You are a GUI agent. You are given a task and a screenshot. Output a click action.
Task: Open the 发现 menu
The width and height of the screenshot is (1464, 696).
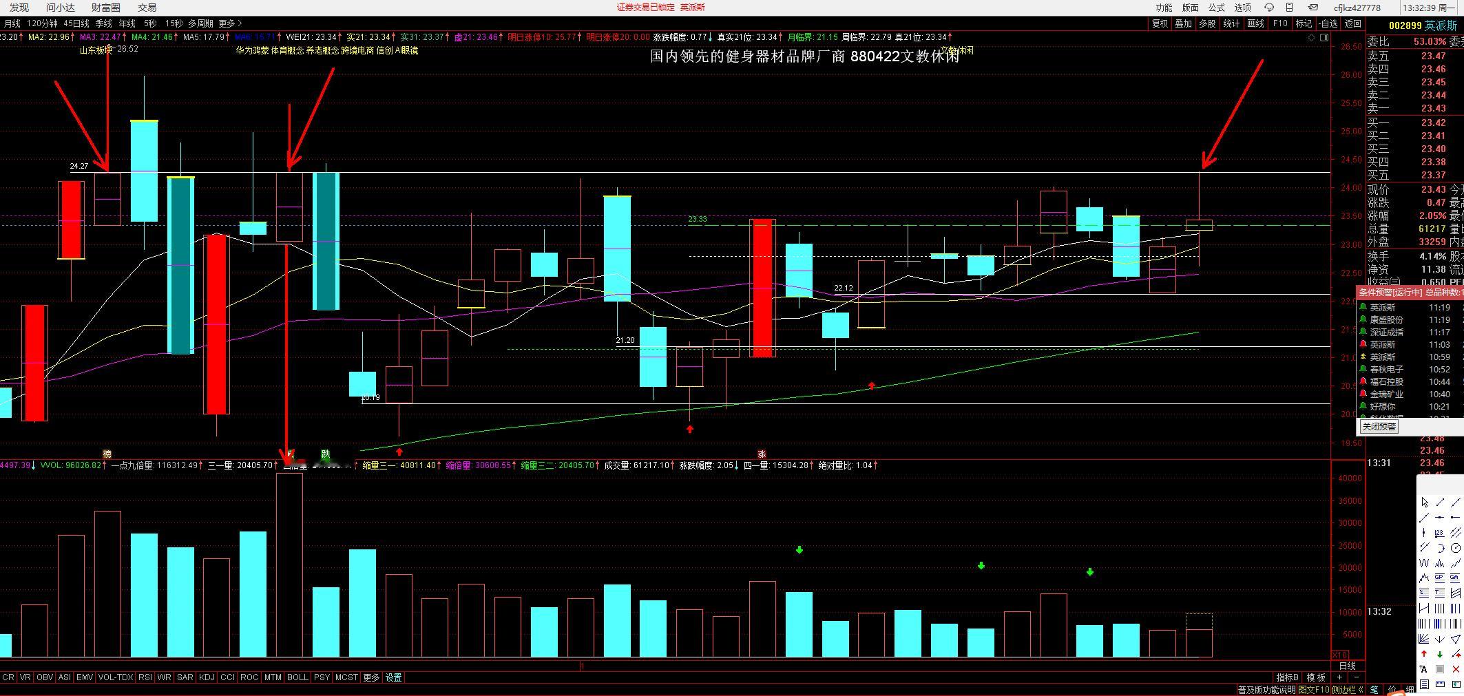19,8
